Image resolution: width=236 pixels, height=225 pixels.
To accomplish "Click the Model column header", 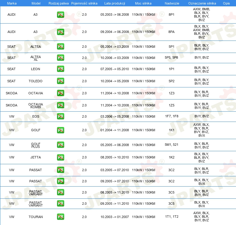I will pyautogui.click(x=36, y=3).
